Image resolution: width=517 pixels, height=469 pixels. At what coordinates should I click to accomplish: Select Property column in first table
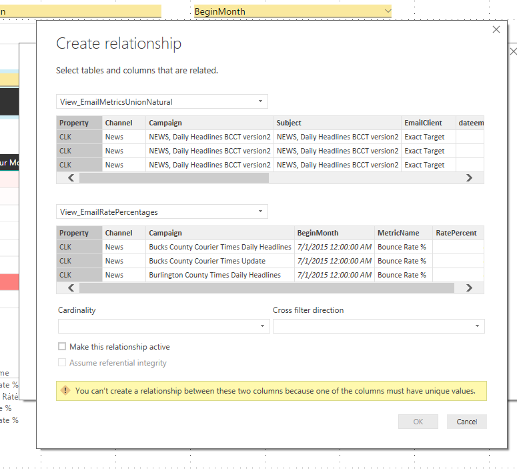tap(79, 123)
